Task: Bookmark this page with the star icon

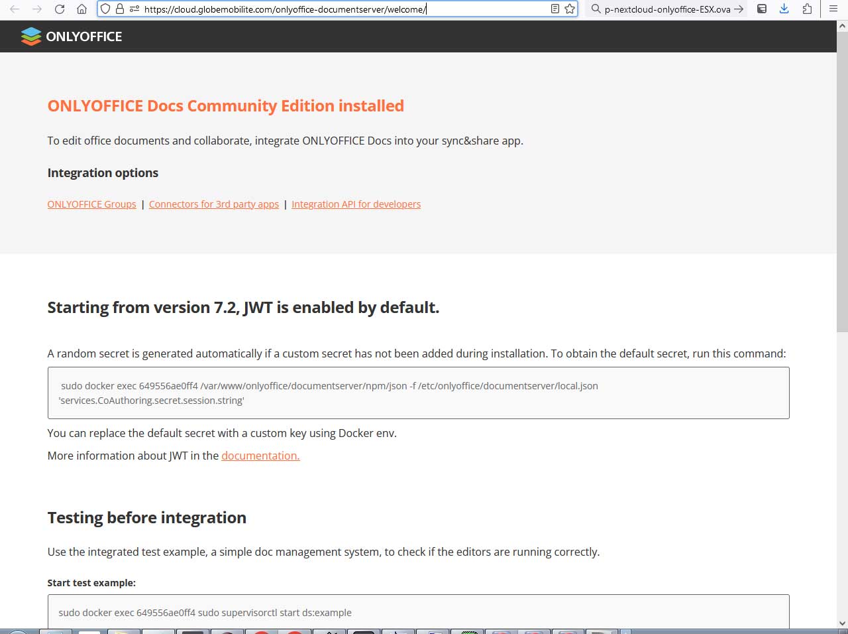Action: click(570, 9)
